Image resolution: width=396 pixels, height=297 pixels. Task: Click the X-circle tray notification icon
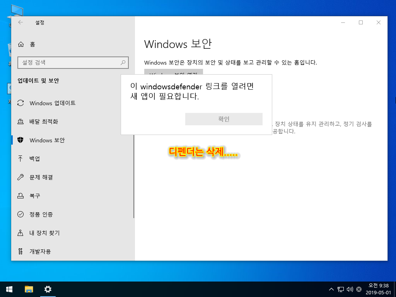358,289
